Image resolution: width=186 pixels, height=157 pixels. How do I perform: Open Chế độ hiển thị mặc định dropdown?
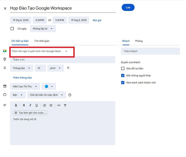pos(47,95)
